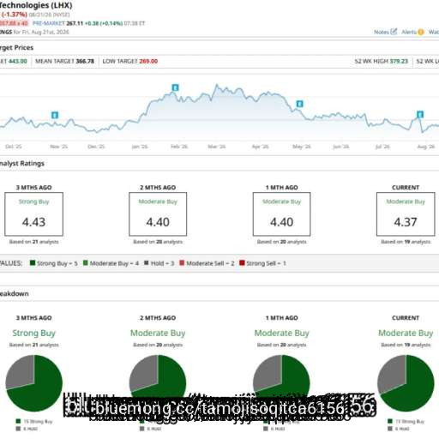Click the 15 Strong Buy legend under 3 MTHS AGO pie

pyautogui.click(x=34, y=421)
